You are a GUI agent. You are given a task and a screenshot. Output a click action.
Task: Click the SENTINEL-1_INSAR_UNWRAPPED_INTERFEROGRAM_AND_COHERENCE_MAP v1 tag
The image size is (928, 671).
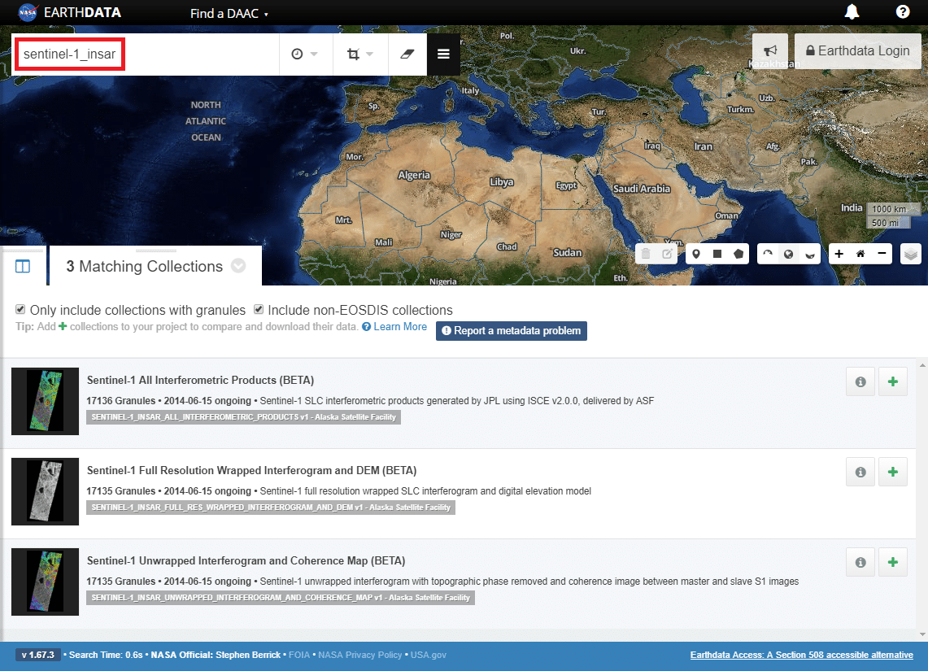pyautogui.click(x=281, y=598)
